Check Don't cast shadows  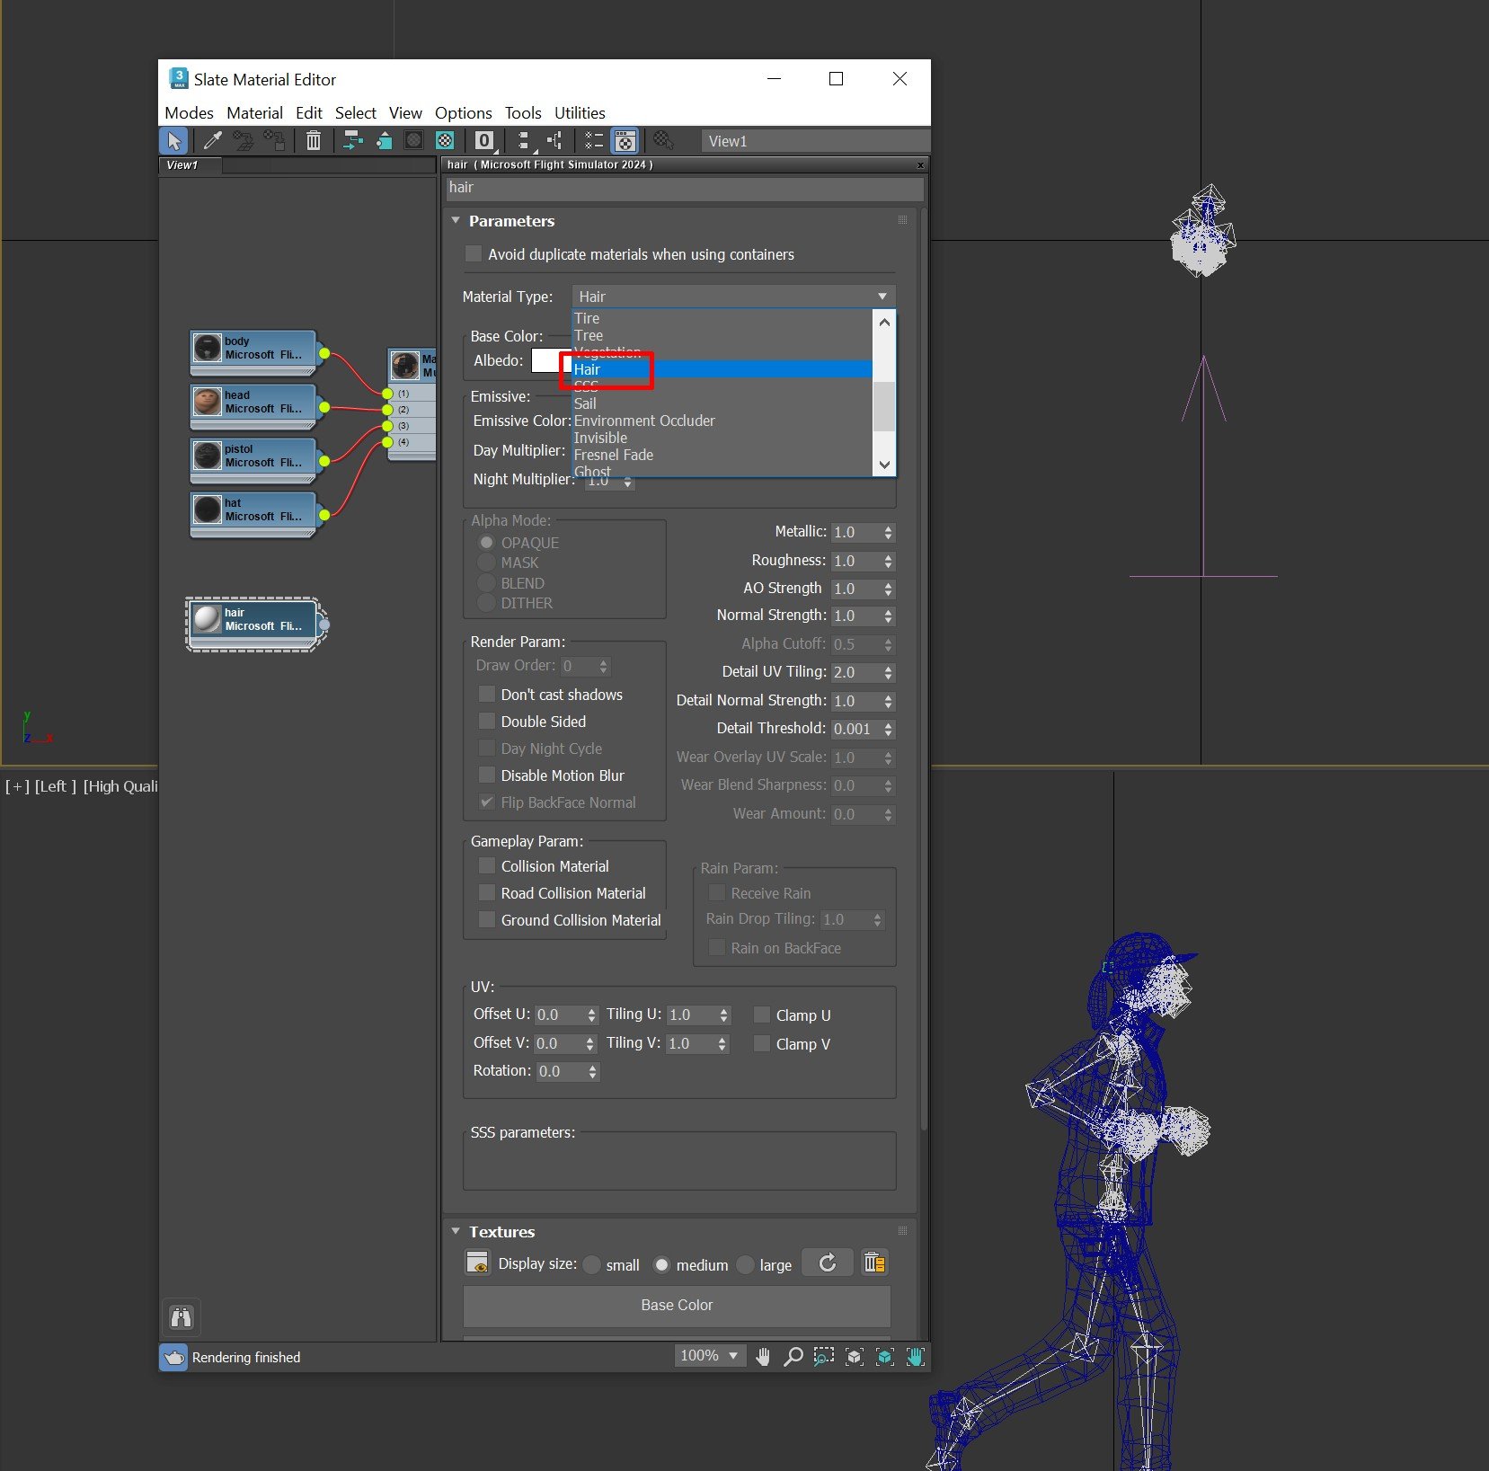[x=487, y=695]
